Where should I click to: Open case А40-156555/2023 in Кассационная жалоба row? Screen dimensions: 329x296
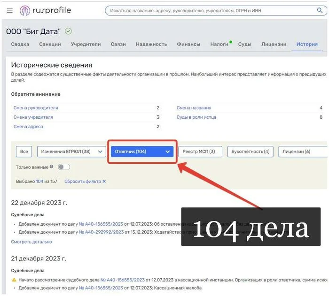[x=101, y=288]
